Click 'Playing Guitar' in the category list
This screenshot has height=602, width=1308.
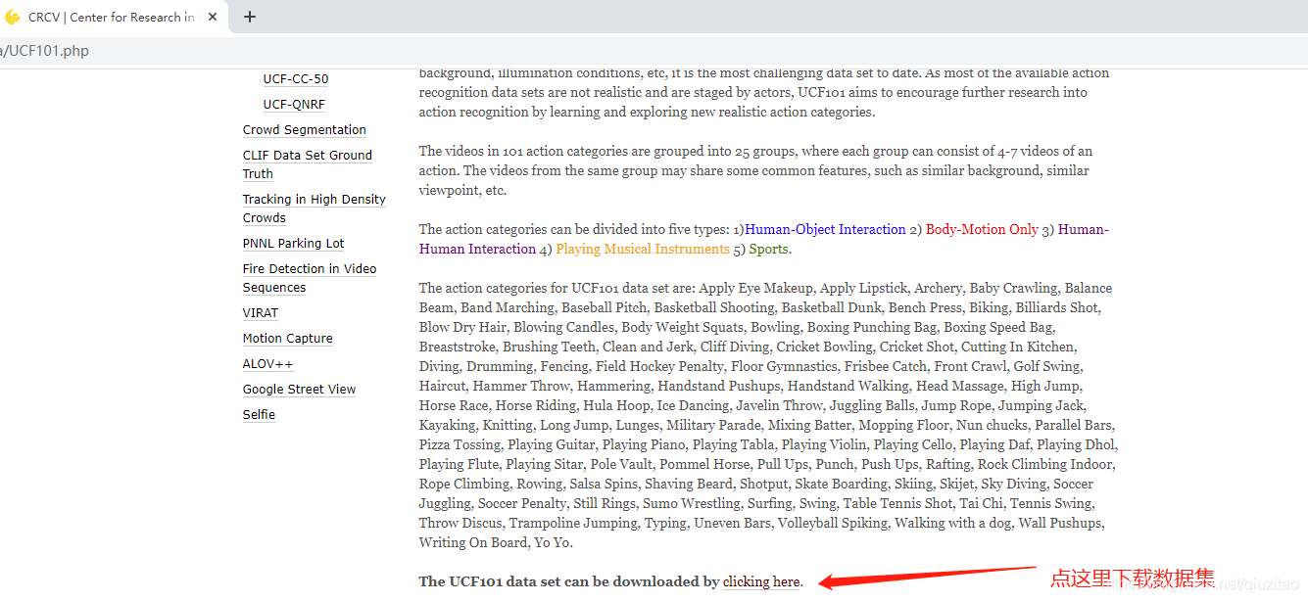click(x=551, y=444)
